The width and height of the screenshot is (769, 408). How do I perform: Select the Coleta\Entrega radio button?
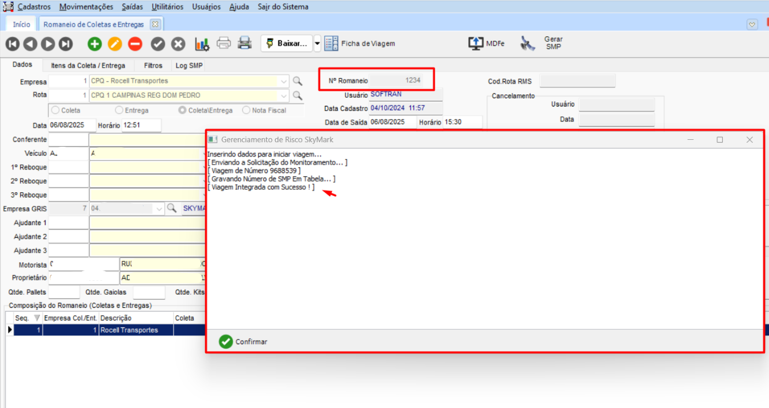tap(182, 110)
